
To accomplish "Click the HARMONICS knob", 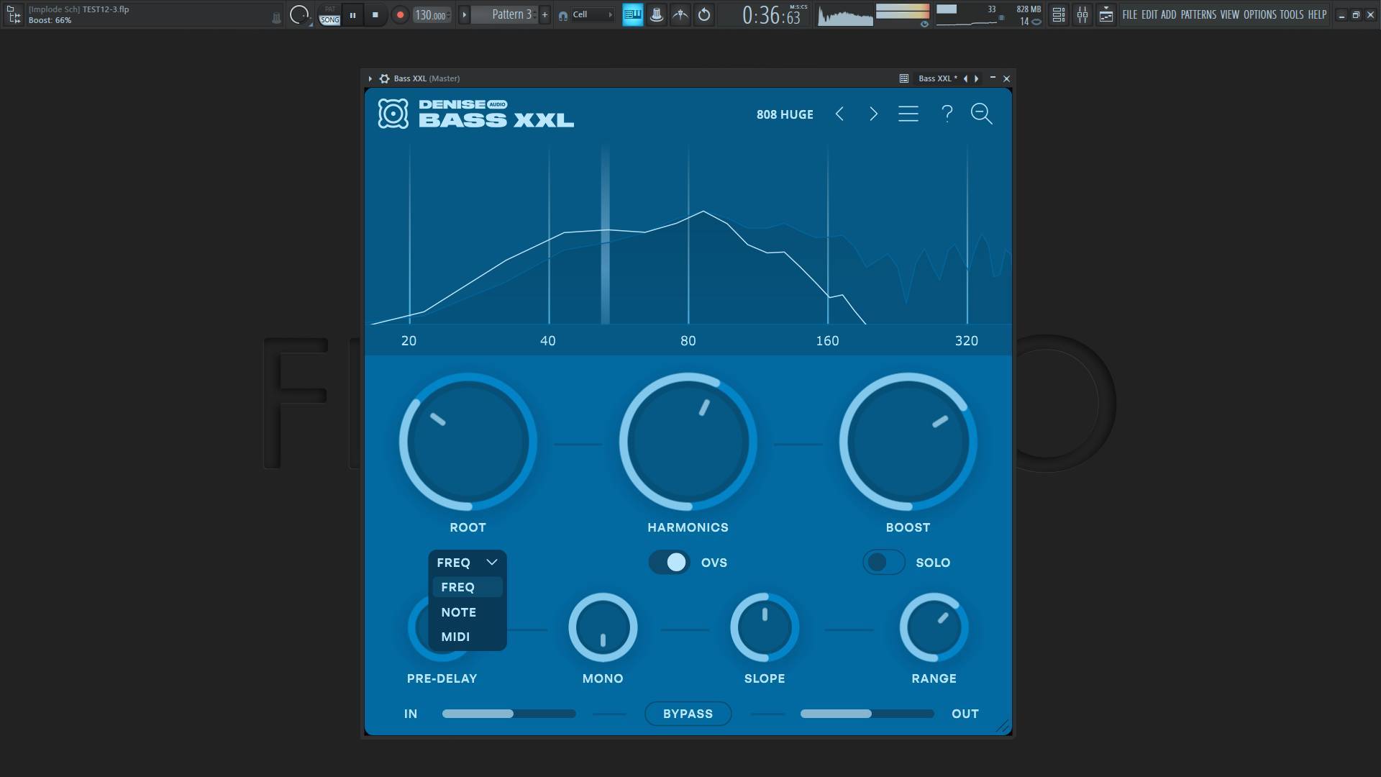I will pos(688,442).
